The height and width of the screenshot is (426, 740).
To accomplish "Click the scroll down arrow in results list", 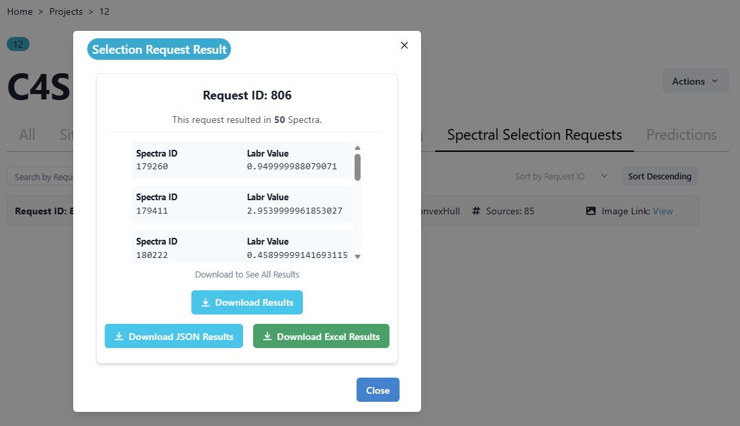I will 357,256.
